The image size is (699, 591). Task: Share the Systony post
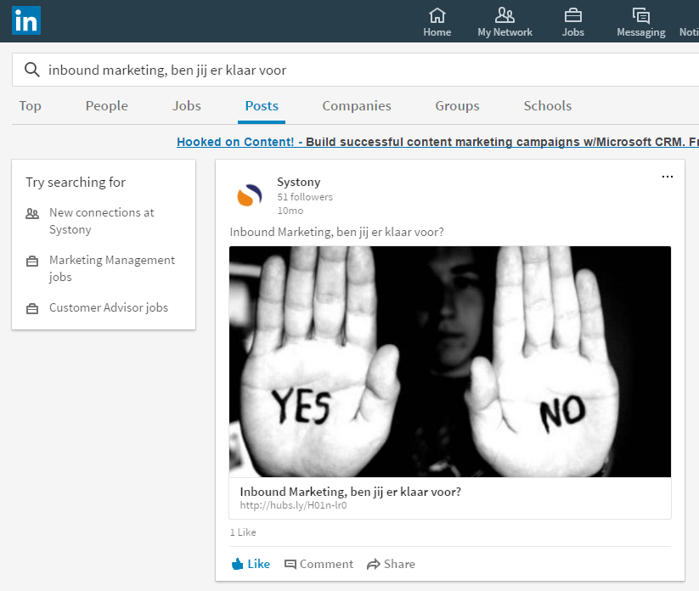[x=391, y=565]
